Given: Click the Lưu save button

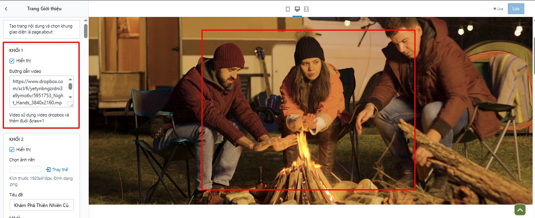Looking at the screenshot, I should coord(516,9).
